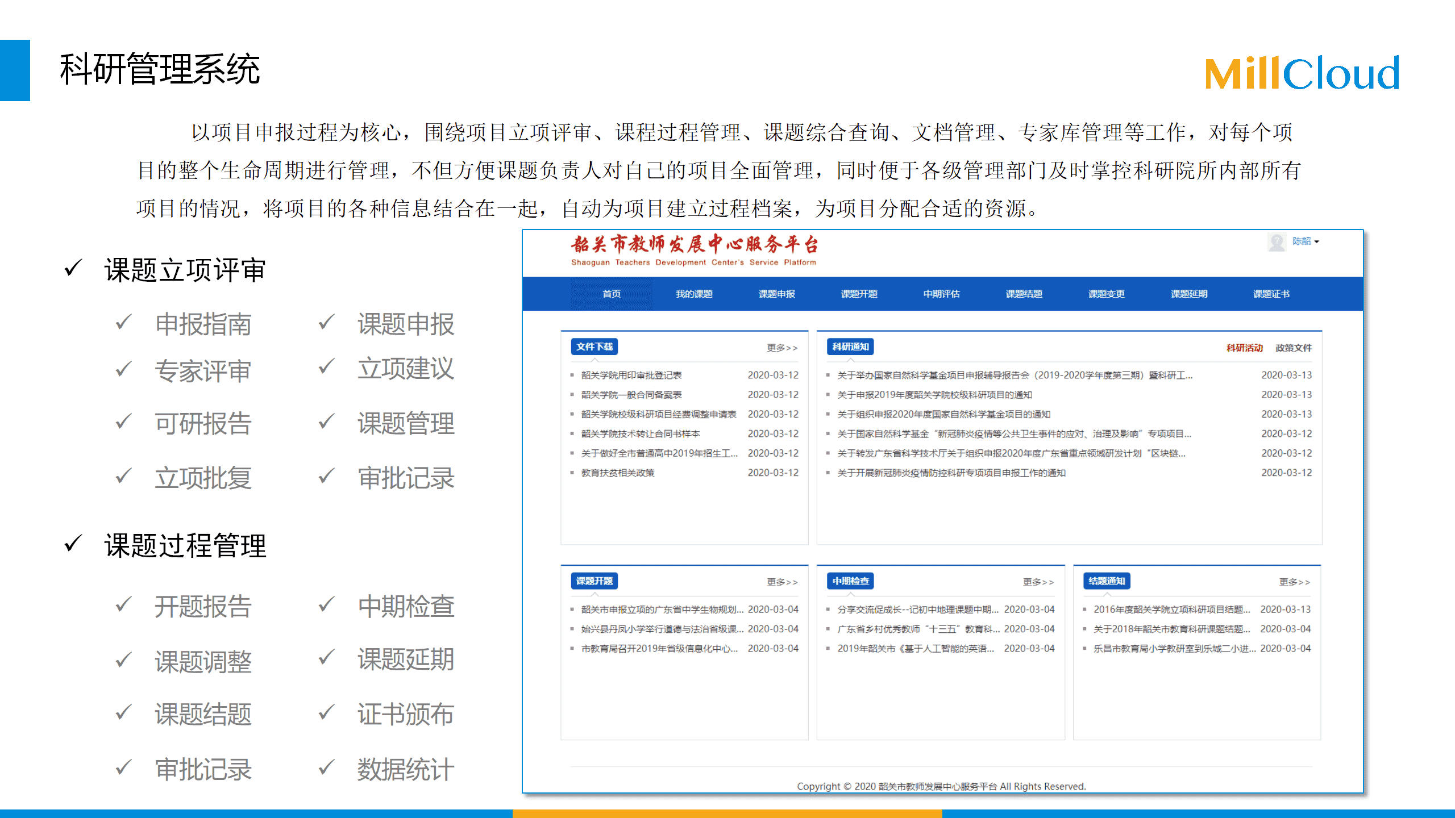Click checkmark next to 中期检查

[x=326, y=604]
